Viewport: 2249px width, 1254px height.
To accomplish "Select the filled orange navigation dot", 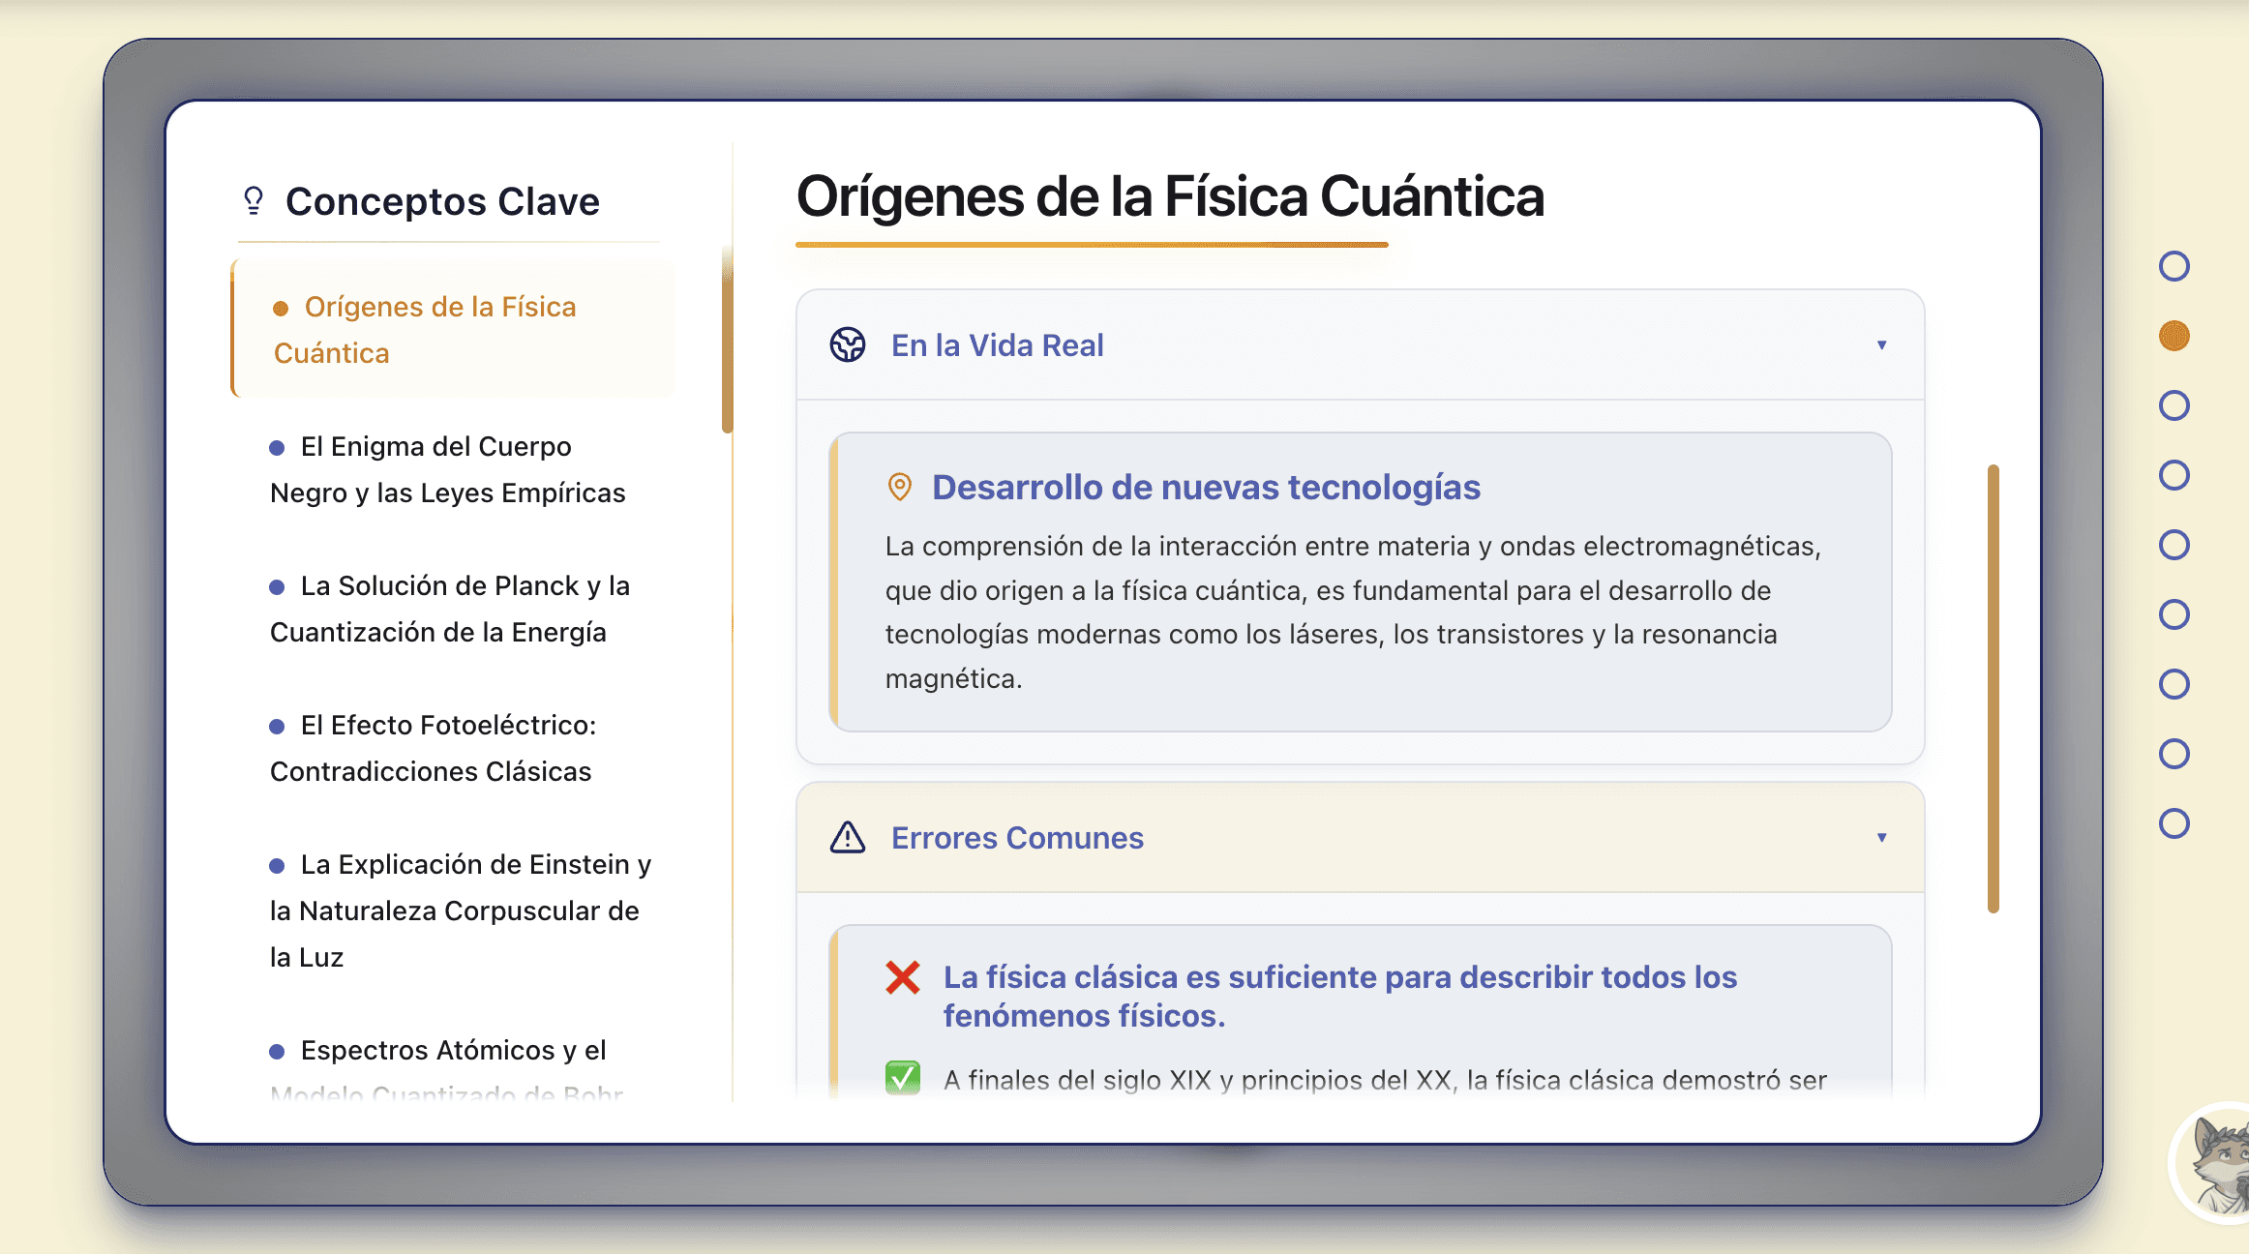I will [x=2174, y=336].
